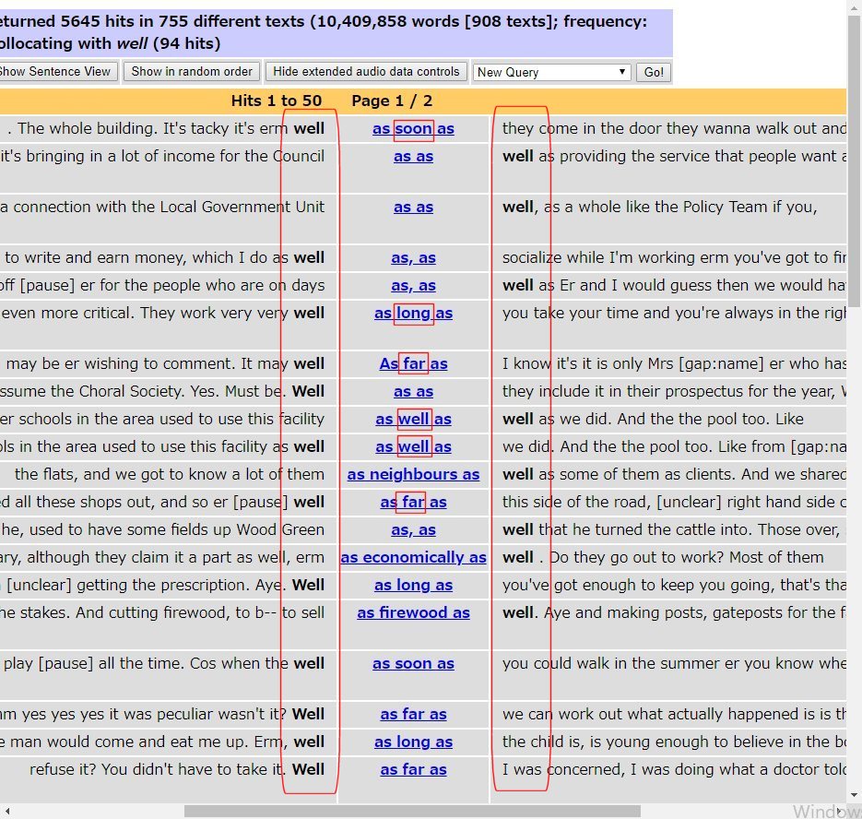
Task: Hide the extended audio data controls
Action: 366,72
